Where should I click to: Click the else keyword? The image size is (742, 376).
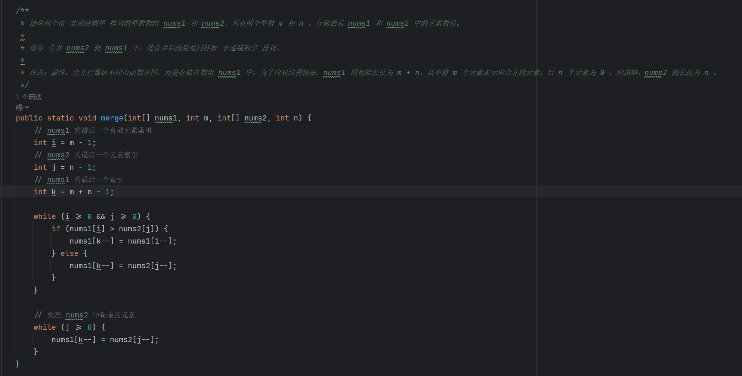pyautogui.click(x=69, y=254)
